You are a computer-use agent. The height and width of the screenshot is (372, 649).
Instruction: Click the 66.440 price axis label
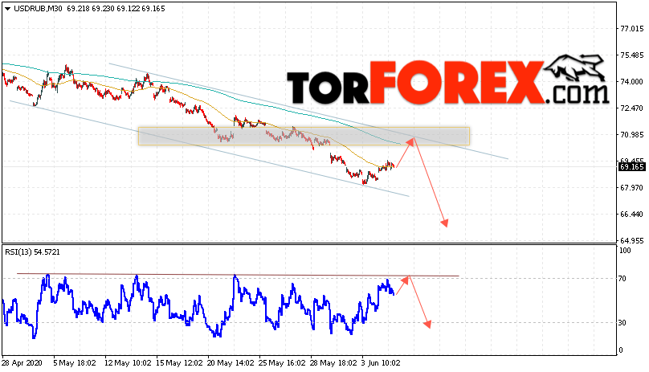click(x=631, y=215)
